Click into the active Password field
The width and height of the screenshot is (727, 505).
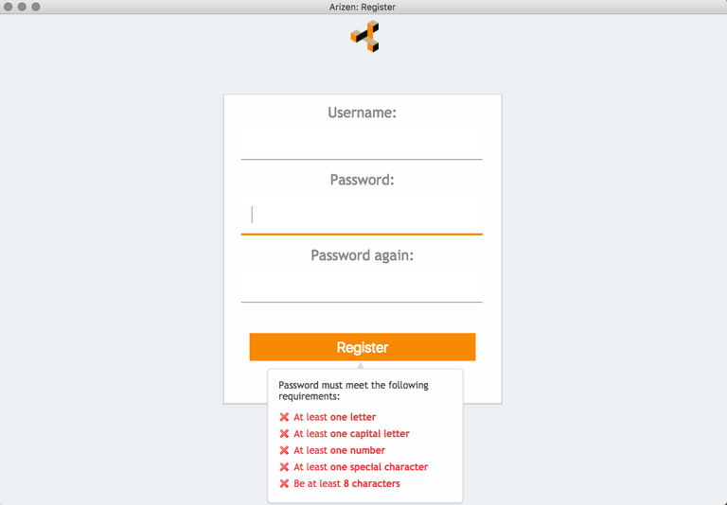tap(362, 216)
